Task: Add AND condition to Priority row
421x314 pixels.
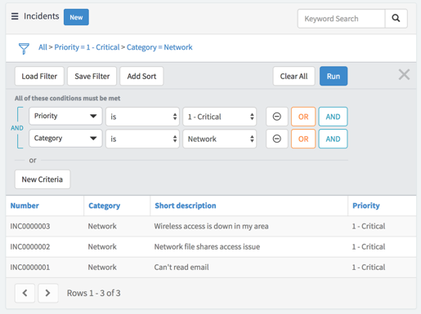Action: [x=333, y=117]
